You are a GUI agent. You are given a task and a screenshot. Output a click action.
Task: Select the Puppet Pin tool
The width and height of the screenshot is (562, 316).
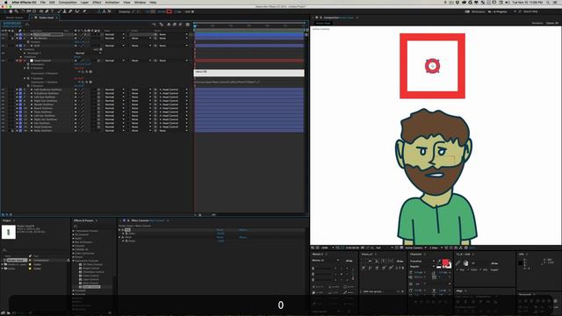tap(84, 11)
